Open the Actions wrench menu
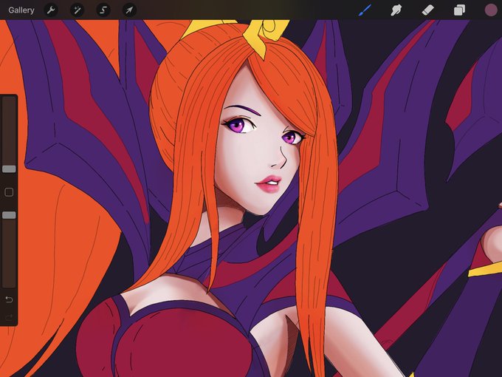The height and width of the screenshot is (377, 502). (51, 10)
